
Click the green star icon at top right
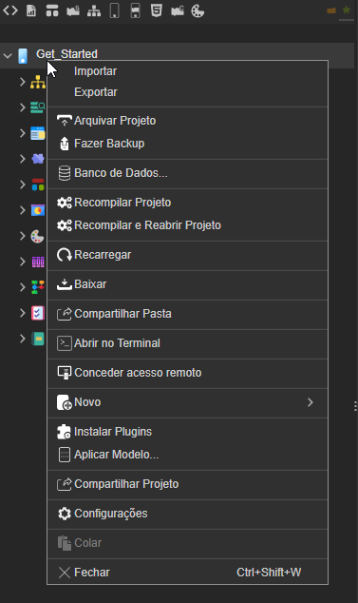click(347, 10)
